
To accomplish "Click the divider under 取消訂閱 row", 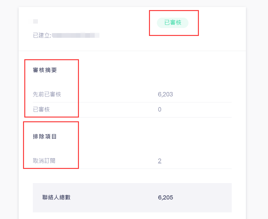I will (132, 169).
